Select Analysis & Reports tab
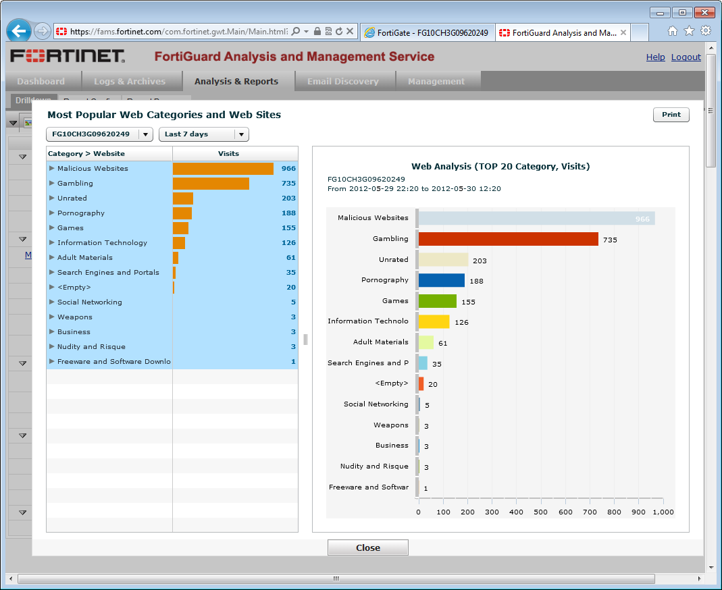 [x=236, y=82]
